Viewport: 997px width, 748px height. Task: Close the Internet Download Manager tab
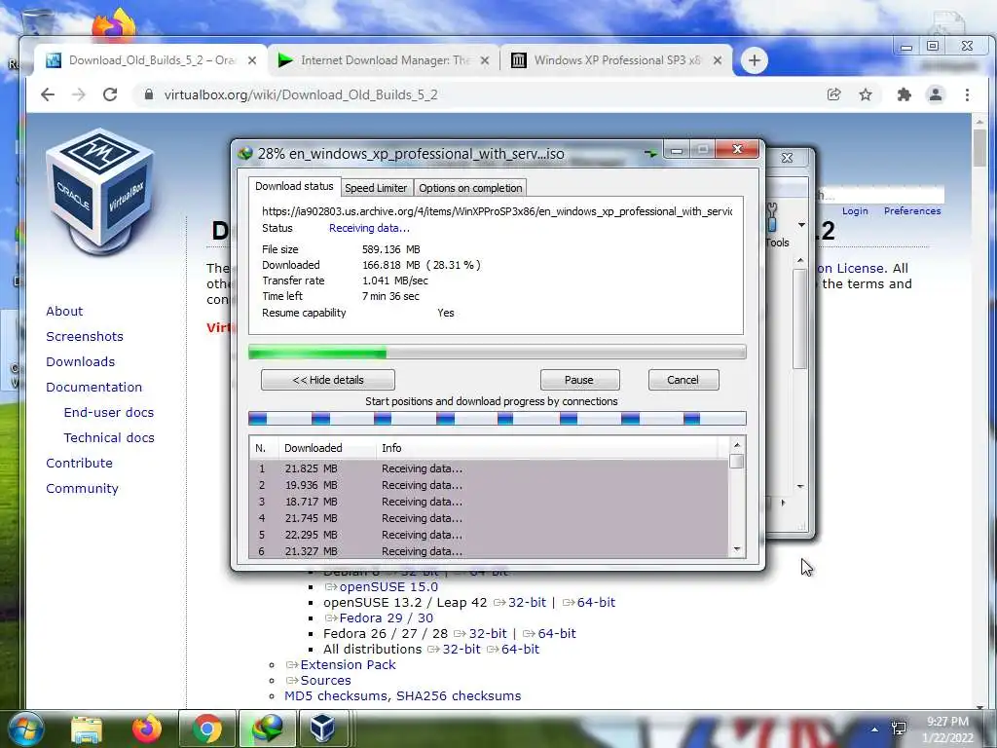tap(485, 60)
